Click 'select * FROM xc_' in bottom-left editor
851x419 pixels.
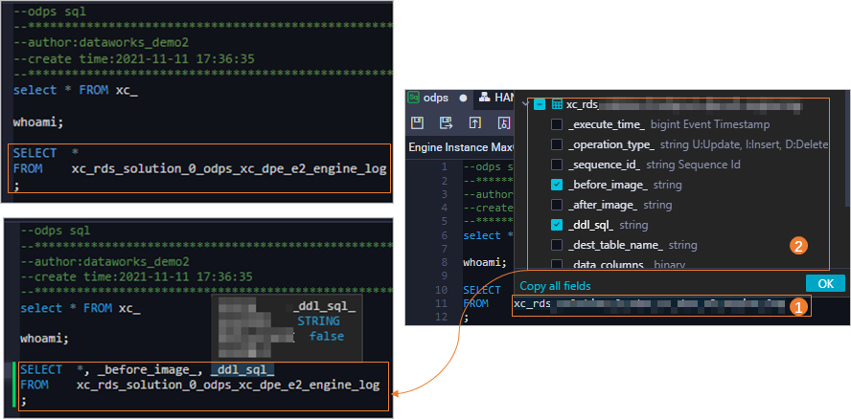point(80,308)
